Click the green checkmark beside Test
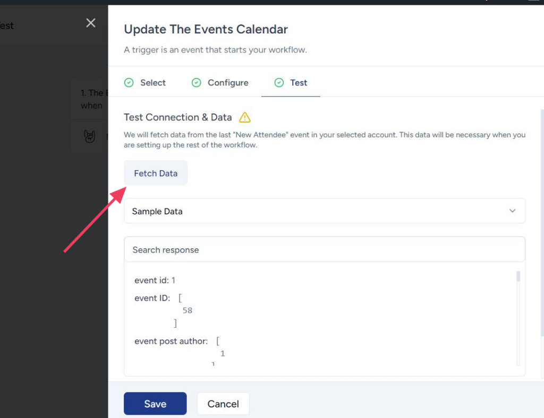The width and height of the screenshot is (544, 418). (x=279, y=83)
